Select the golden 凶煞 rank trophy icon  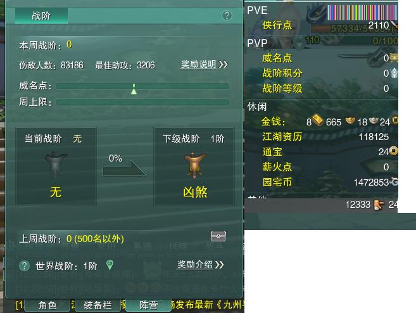click(195, 165)
